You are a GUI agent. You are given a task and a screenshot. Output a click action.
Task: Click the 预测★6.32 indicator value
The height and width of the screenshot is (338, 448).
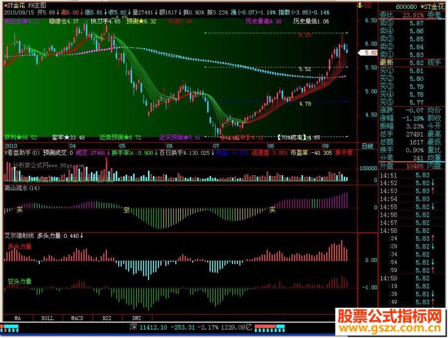click(142, 21)
